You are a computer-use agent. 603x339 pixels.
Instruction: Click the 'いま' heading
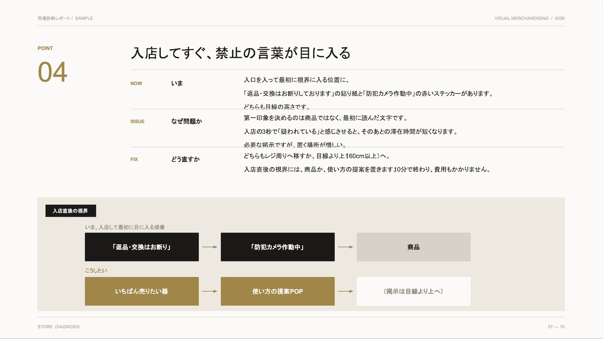tap(177, 83)
